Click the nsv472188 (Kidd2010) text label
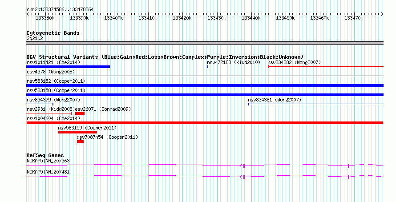The image size is (396, 202). 234,62
